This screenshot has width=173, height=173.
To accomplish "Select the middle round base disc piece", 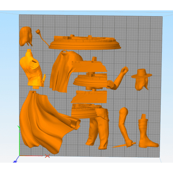I will tap(90, 81).
